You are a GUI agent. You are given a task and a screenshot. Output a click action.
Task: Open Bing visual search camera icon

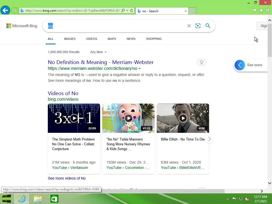pyautogui.click(x=198, y=26)
